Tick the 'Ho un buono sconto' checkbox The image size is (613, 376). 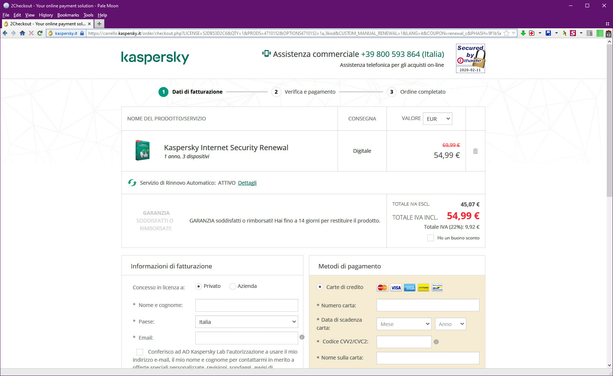point(431,238)
